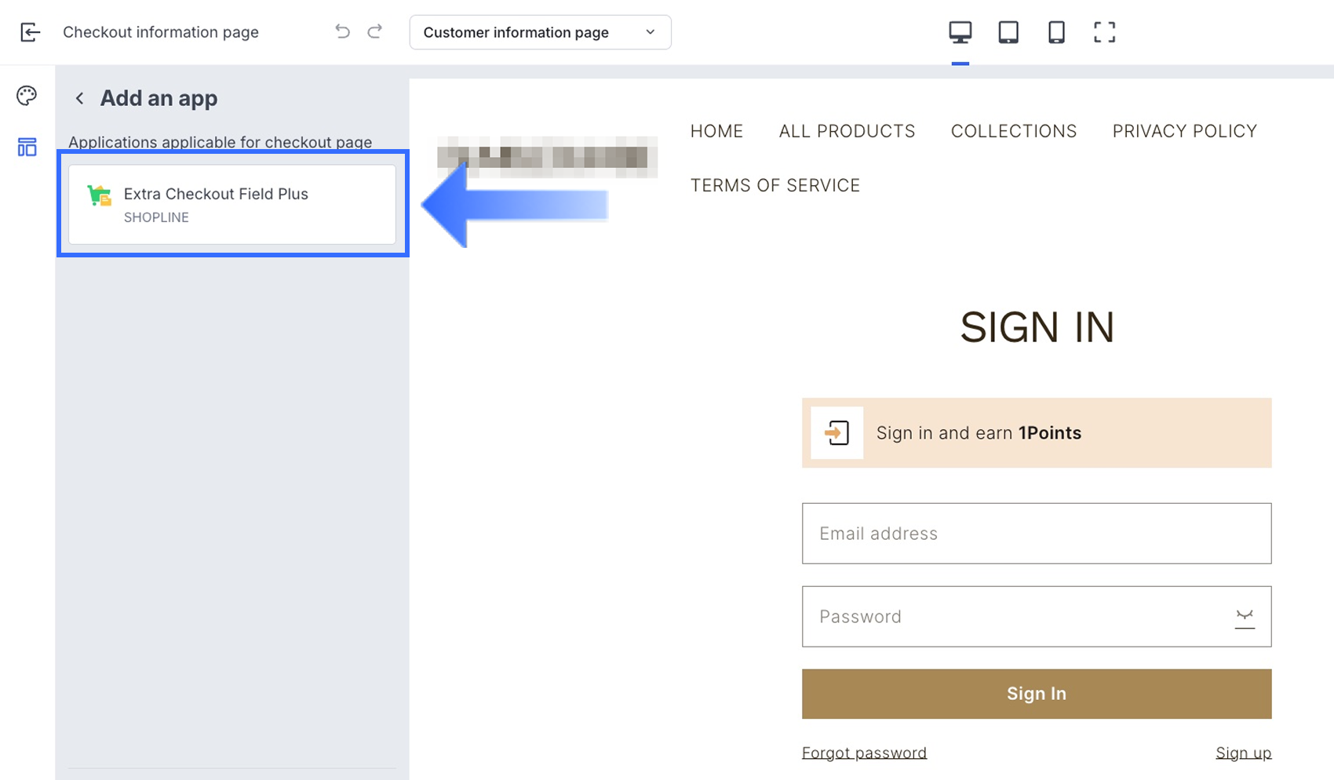Open Customer information page dropdown
1334x780 pixels.
540,32
